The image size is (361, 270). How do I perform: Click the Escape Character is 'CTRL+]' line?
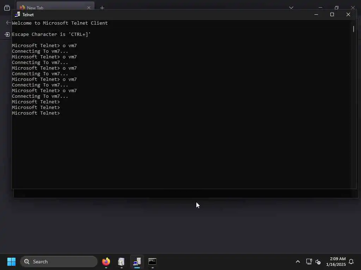tap(51, 34)
